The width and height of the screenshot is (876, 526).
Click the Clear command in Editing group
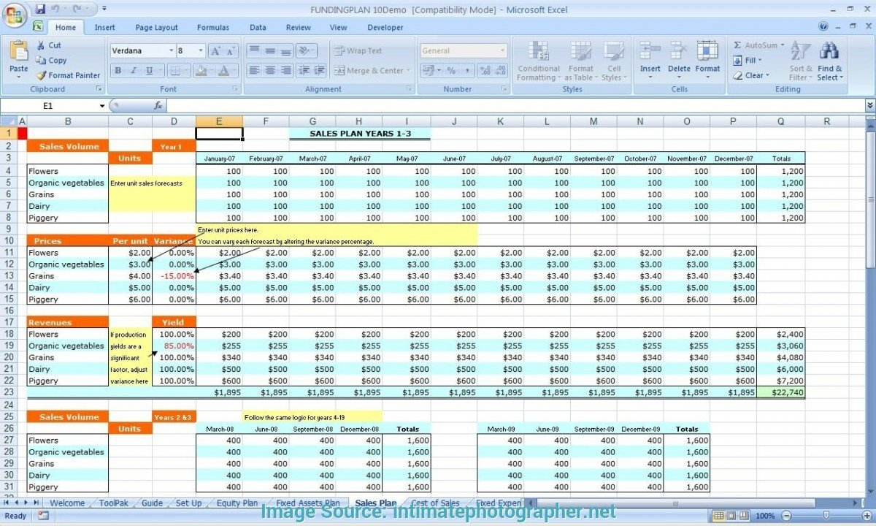[753, 75]
